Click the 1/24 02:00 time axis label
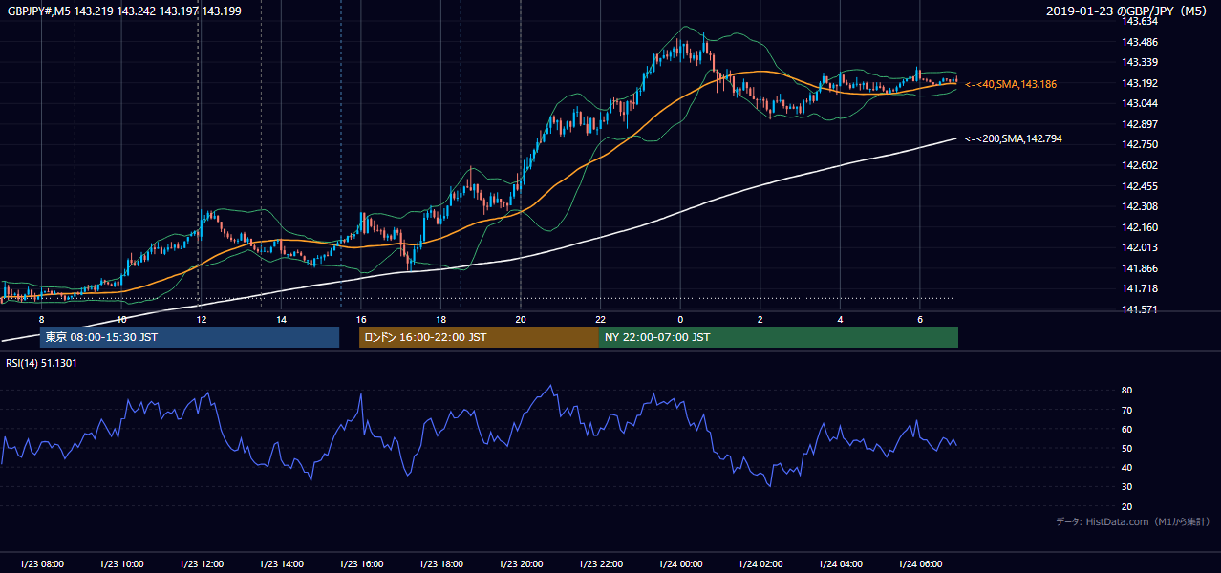Viewport: 1221px width, 573px height. point(760,564)
